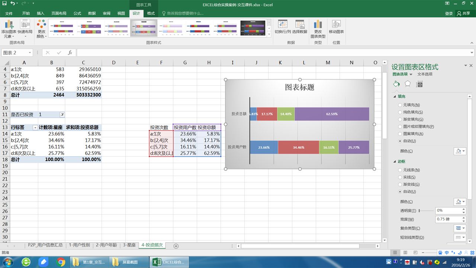Open Compound type (复合类型) dropdown
The width and height of the screenshot is (476, 268).
(x=460, y=228)
